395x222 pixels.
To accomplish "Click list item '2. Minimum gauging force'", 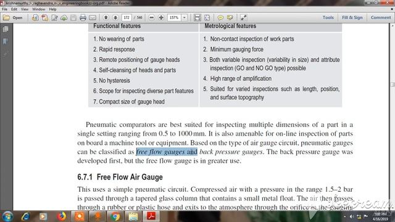I will tap(233, 49).
